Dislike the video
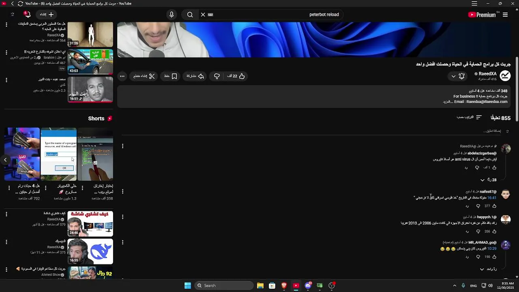Image resolution: width=519 pixels, height=292 pixels. click(217, 76)
